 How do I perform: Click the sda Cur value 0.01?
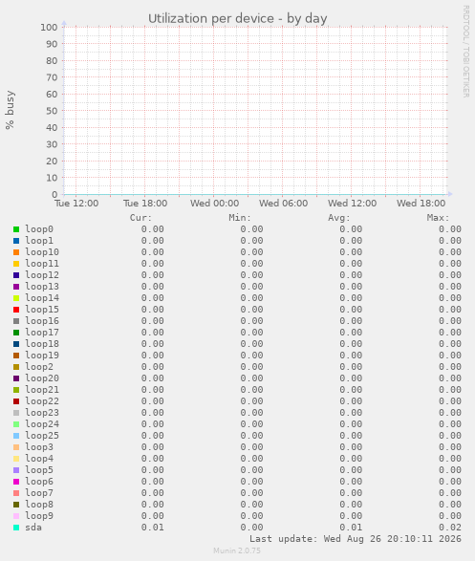point(152,528)
